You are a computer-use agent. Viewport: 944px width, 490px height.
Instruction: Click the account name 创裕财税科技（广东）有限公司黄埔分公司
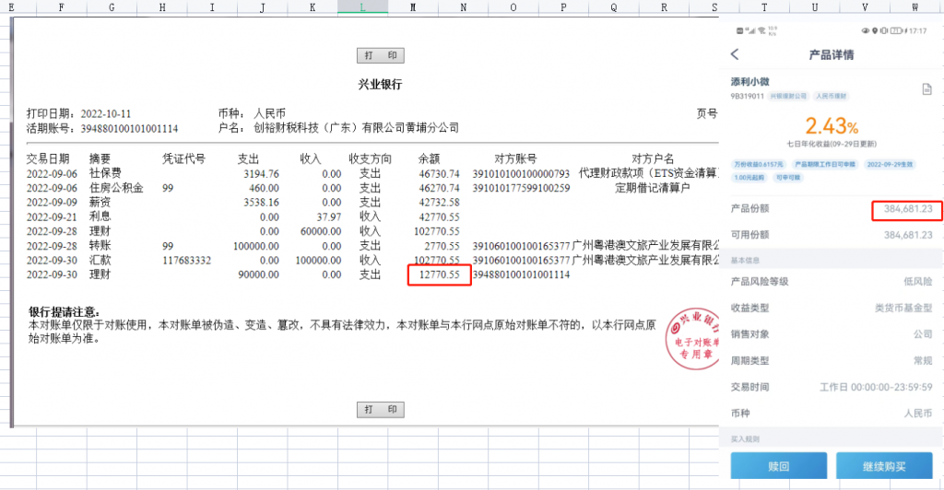[x=357, y=128]
